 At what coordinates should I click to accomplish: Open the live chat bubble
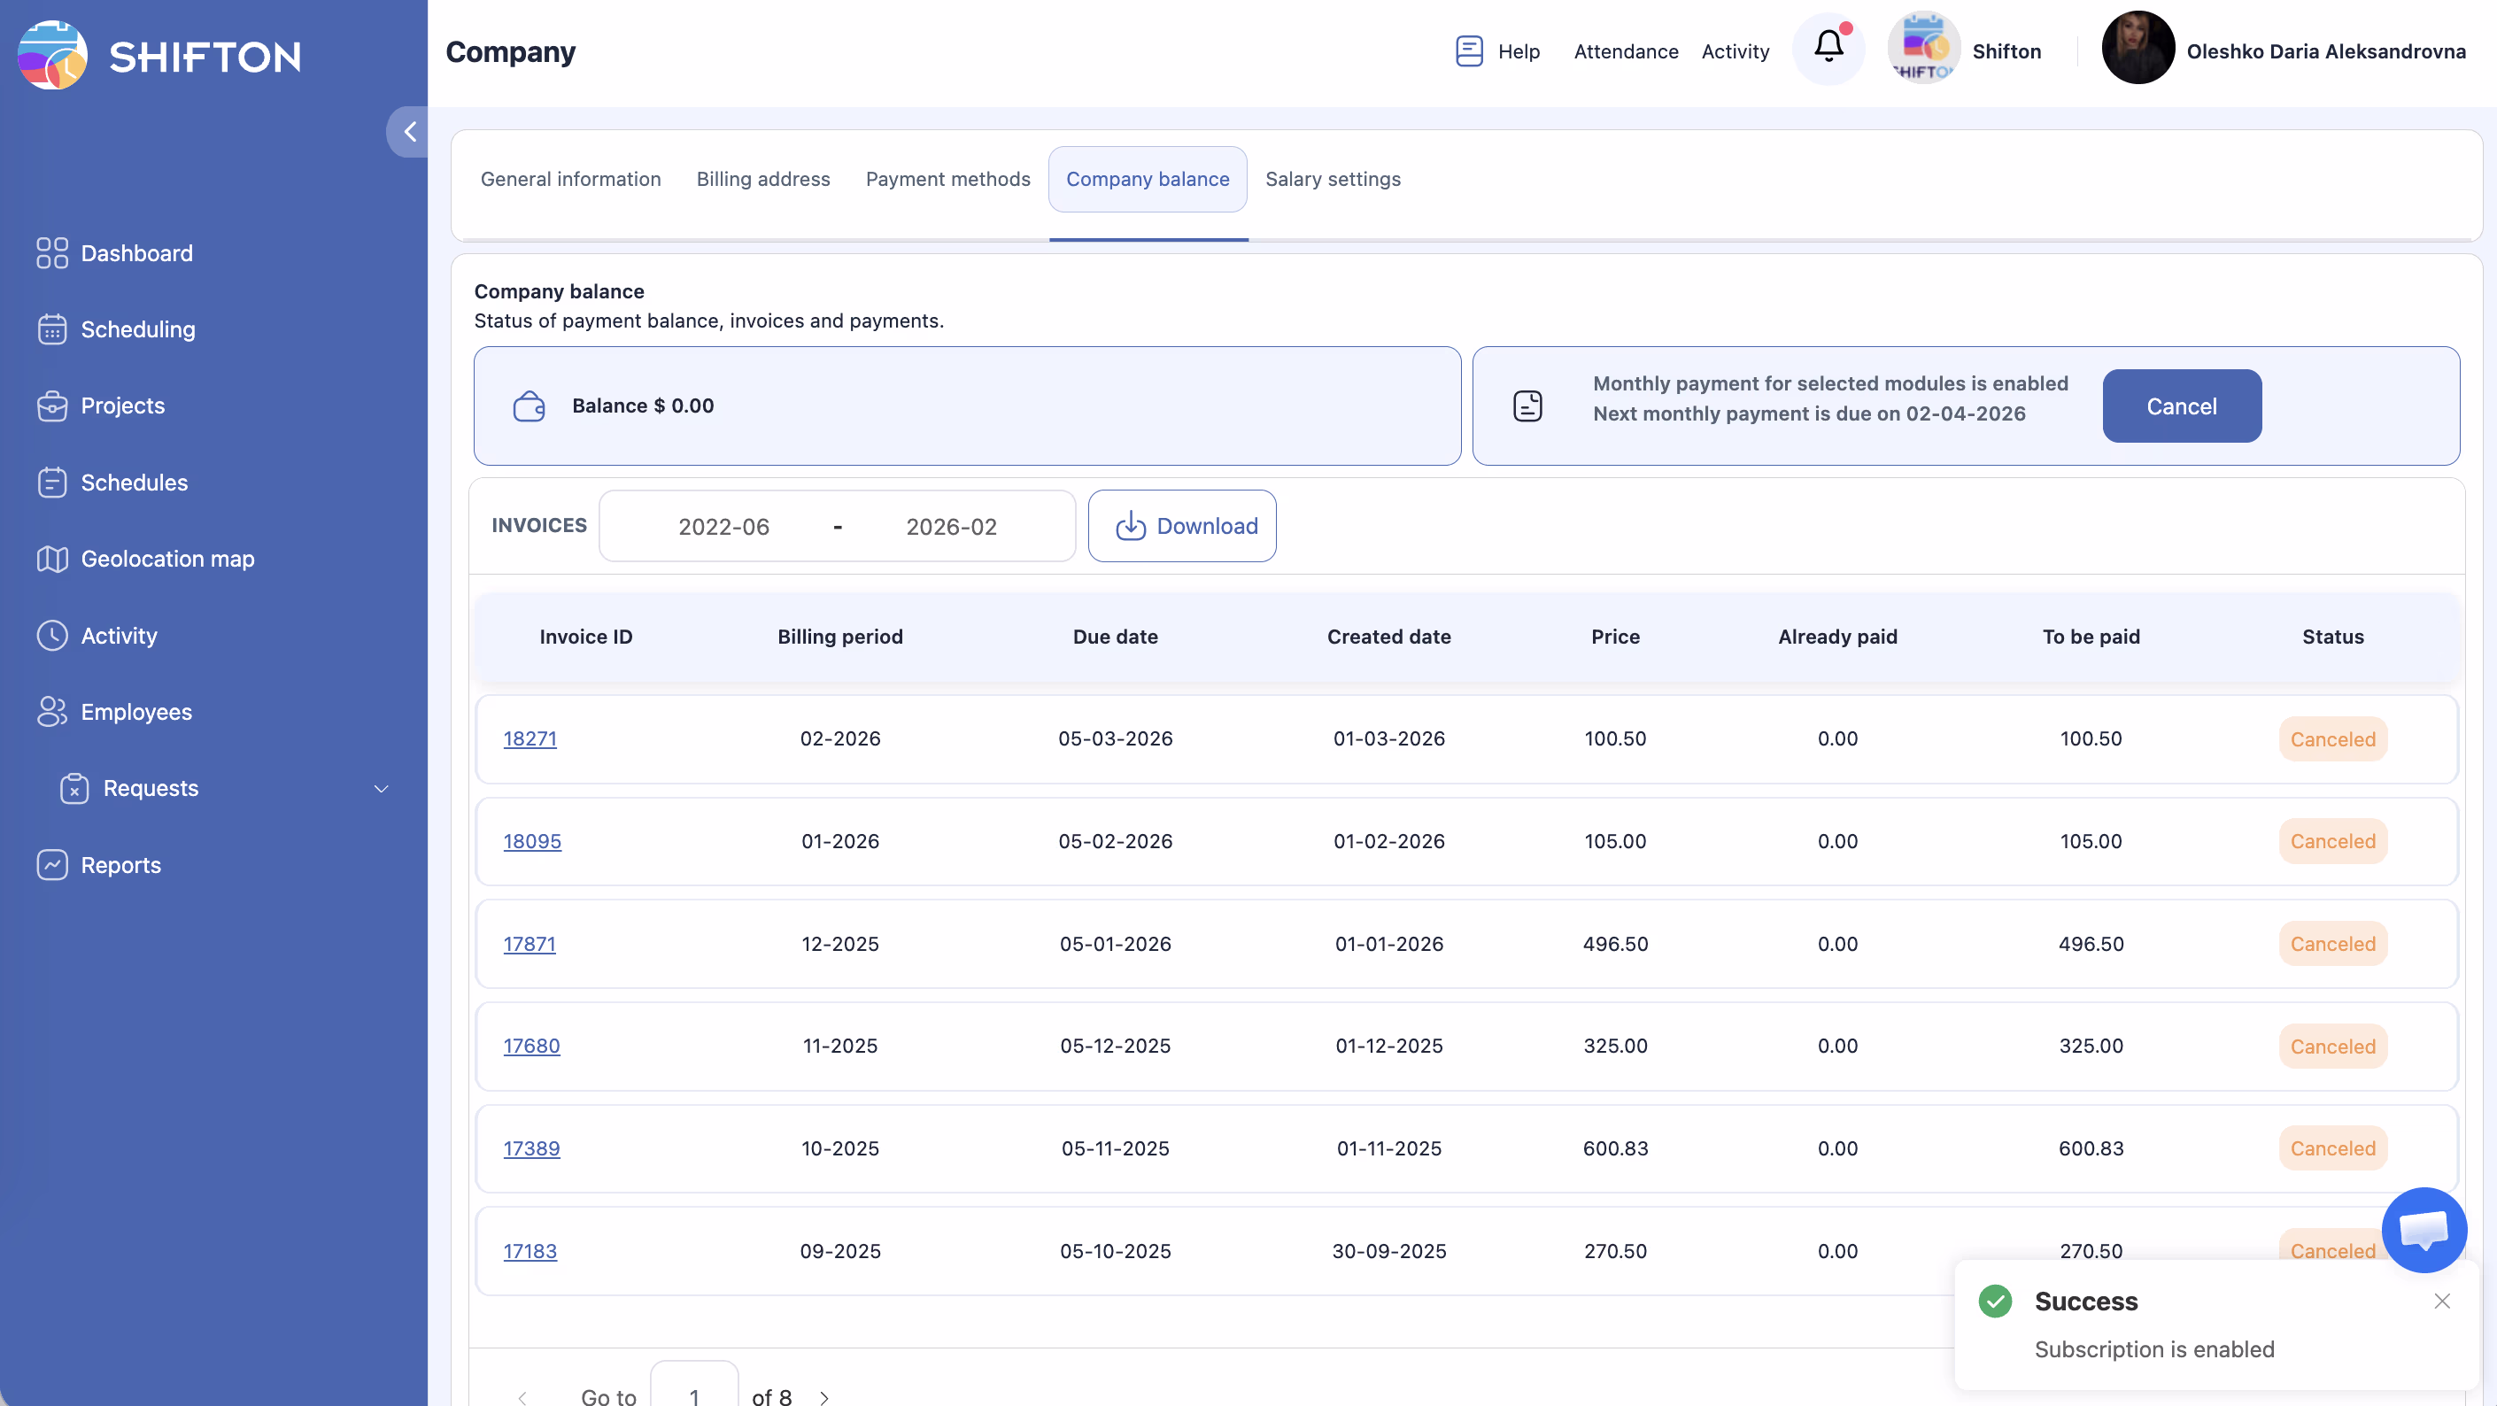[x=2424, y=1229]
